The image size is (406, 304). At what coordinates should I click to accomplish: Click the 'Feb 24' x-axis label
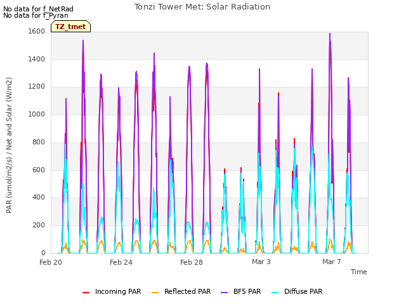coord(121,262)
